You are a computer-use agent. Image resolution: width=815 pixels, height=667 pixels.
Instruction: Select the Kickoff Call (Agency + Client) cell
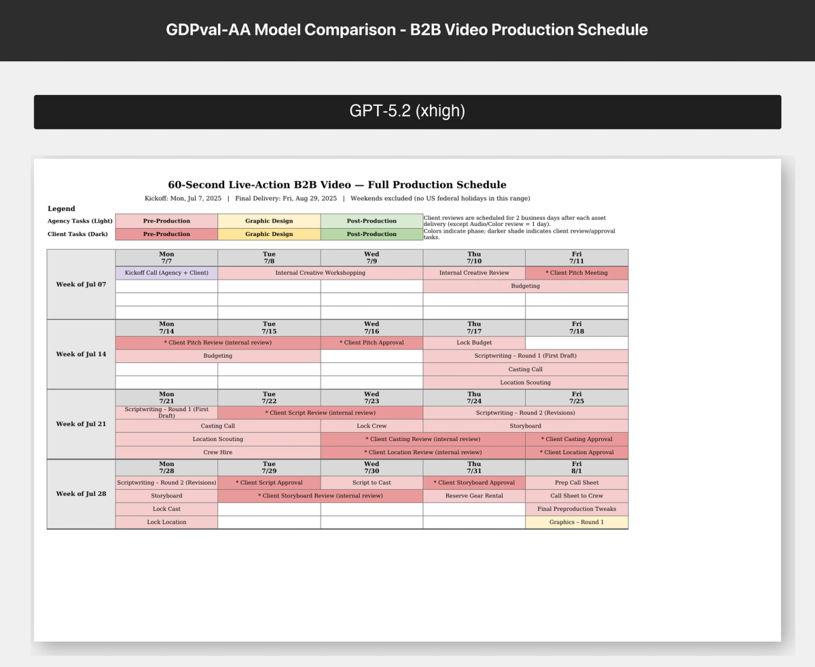[166, 272]
